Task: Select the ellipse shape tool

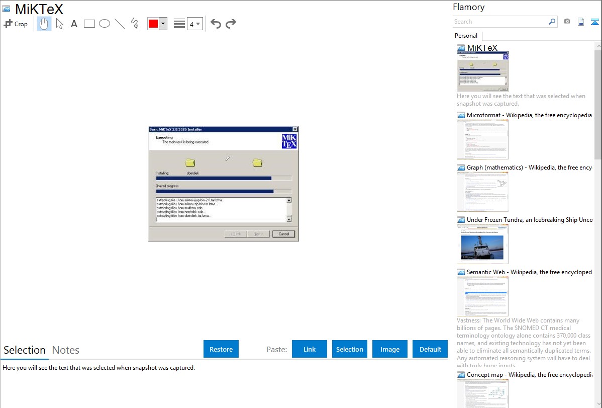Action: click(105, 24)
